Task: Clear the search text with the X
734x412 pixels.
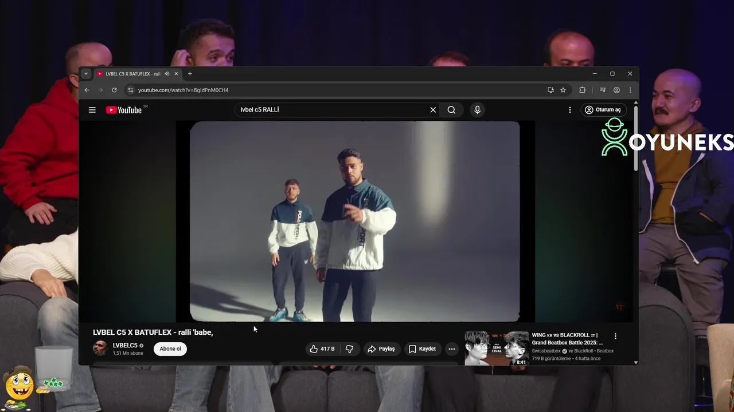Action: [x=433, y=110]
